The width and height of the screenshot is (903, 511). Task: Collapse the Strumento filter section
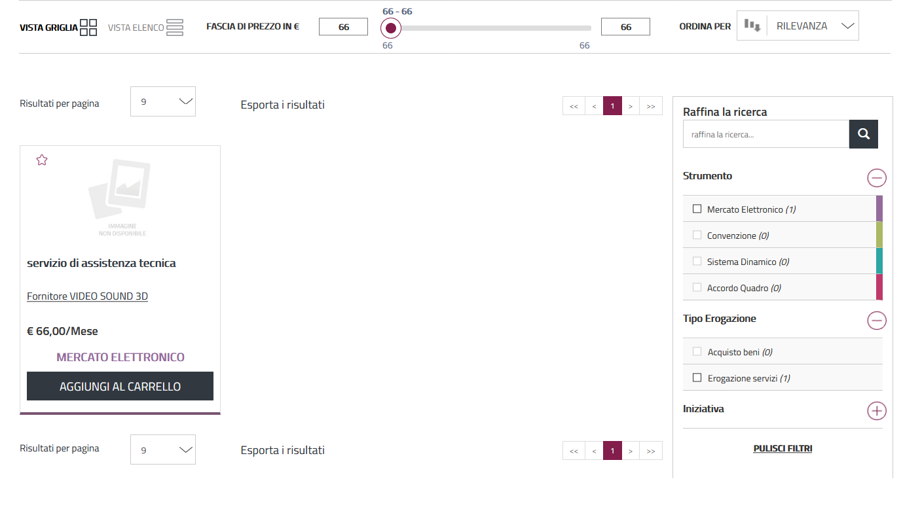876,177
